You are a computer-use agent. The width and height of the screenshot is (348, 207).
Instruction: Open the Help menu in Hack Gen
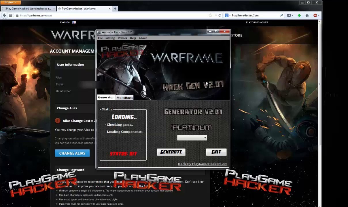133,38
